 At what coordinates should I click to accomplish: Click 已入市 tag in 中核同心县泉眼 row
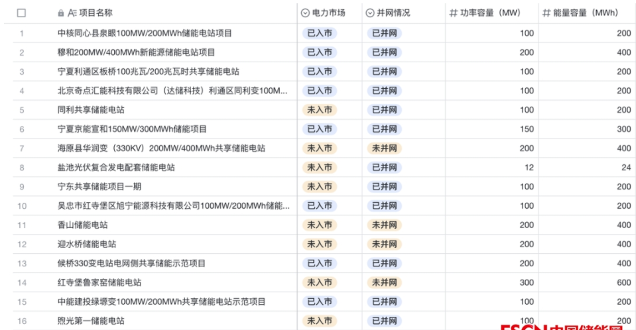[x=320, y=33]
